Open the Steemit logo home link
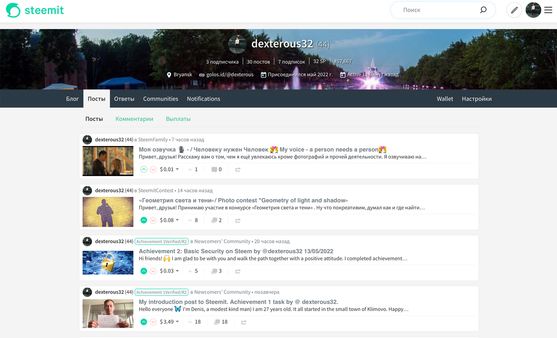 pyautogui.click(x=35, y=10)
